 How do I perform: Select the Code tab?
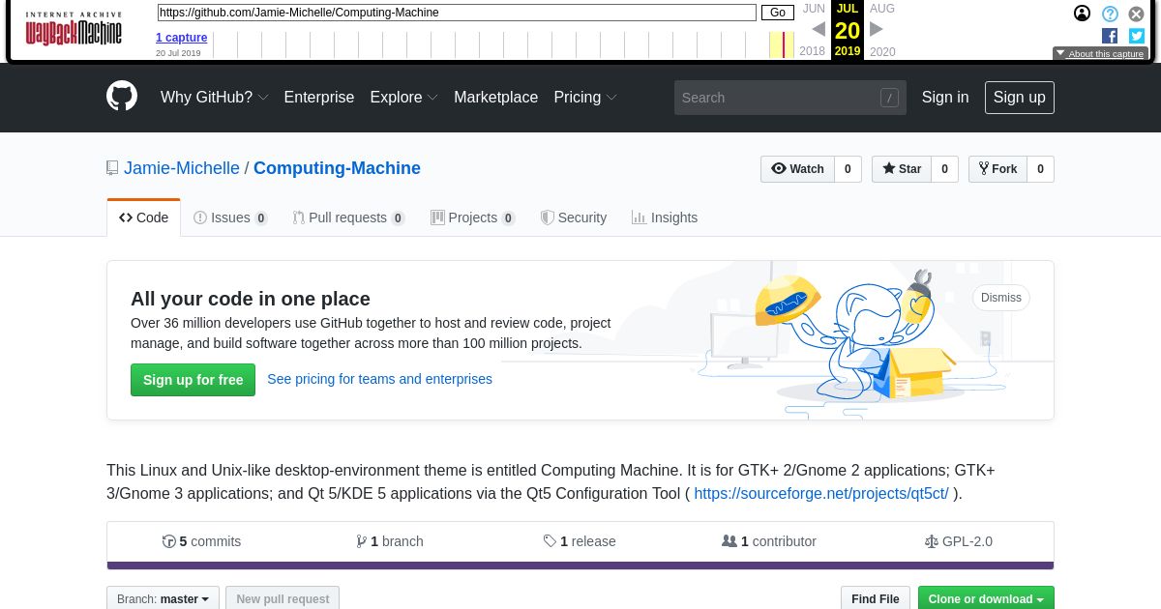pos(144,217)
